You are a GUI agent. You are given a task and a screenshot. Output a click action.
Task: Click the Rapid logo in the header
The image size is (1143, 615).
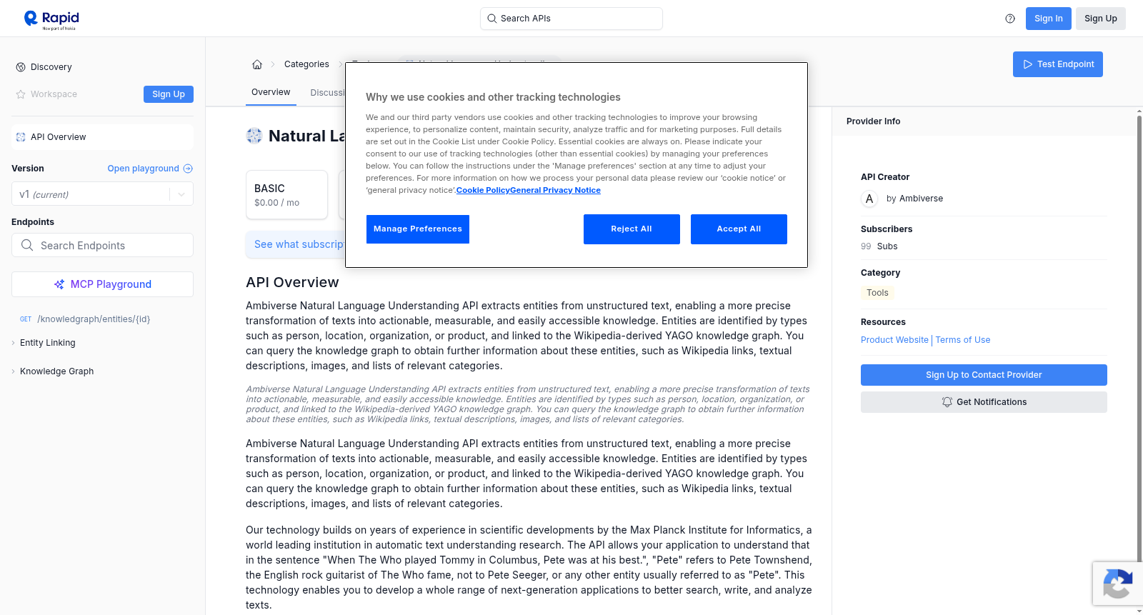[x=51, y=19]
